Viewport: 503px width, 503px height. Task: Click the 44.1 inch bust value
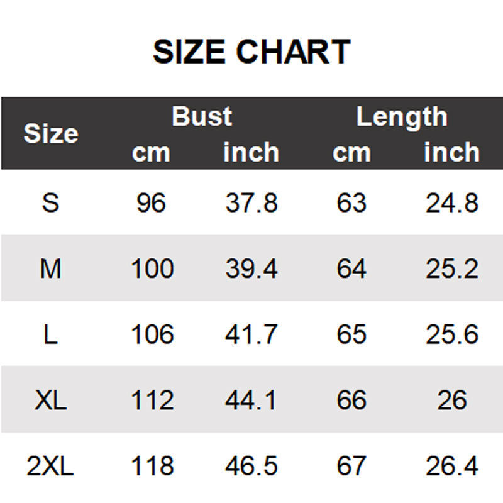click(x=251, y=401)
